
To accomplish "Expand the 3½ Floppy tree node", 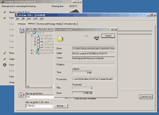I will (x=35, y=39).
